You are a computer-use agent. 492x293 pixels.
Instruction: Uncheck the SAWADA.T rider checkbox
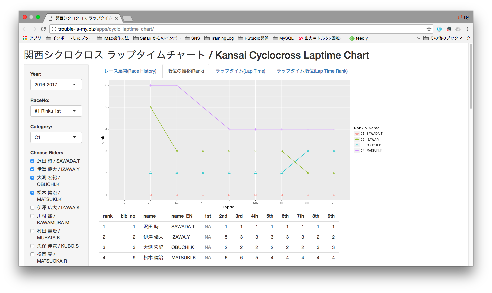click(x=32, y=161)
